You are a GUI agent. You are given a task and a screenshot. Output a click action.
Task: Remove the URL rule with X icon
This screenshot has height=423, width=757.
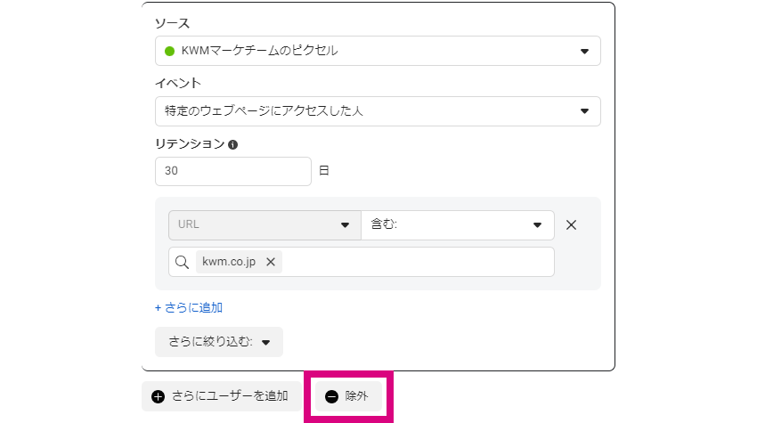tap(571, 225)
